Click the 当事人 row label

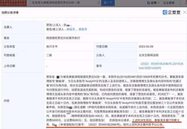click(x=8, y=27)
